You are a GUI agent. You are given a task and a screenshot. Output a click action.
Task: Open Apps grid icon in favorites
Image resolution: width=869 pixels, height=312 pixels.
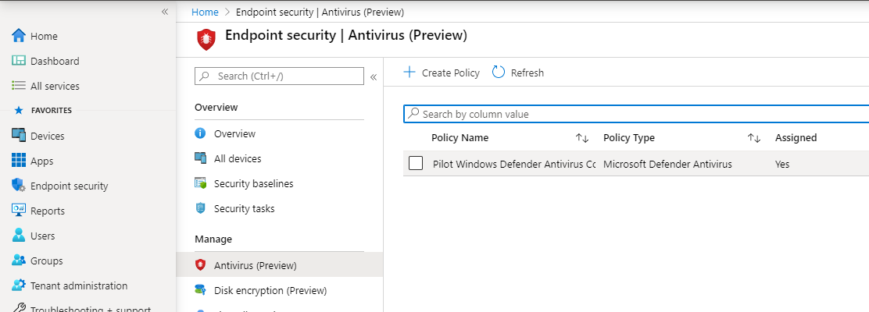tap(19, 161)
